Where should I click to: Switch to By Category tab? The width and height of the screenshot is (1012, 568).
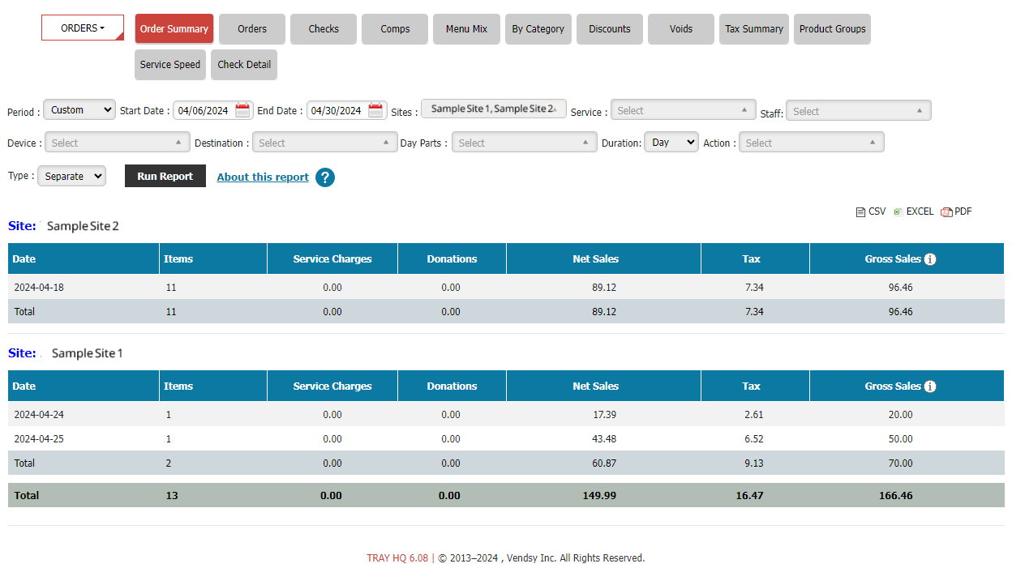(x=538, y=29)
